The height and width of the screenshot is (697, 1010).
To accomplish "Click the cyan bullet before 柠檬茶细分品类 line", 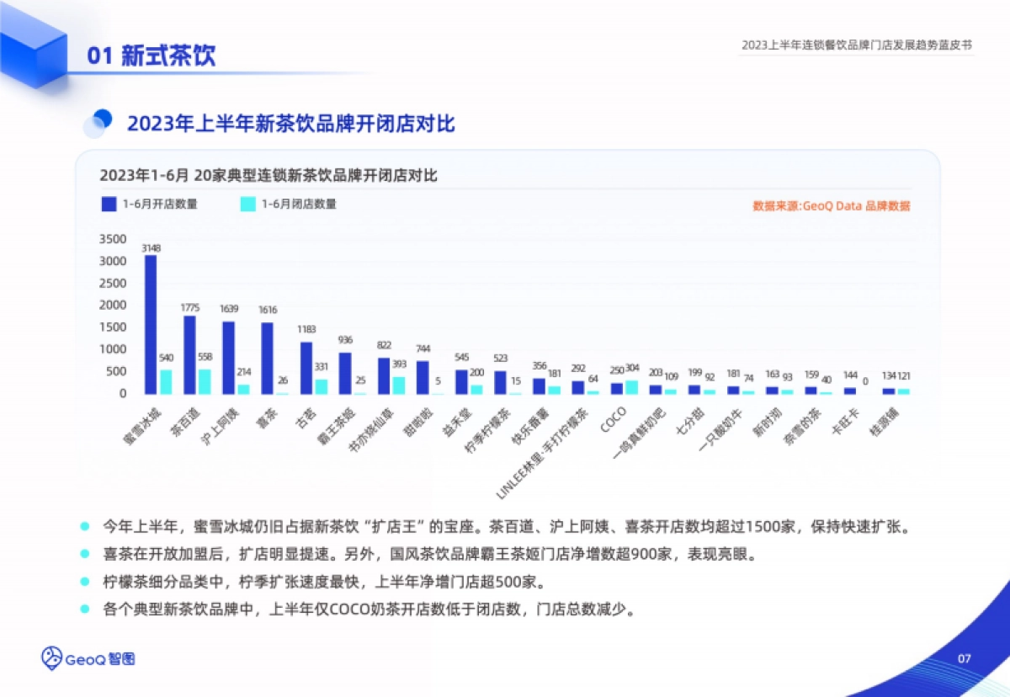I will coord(84,582).
